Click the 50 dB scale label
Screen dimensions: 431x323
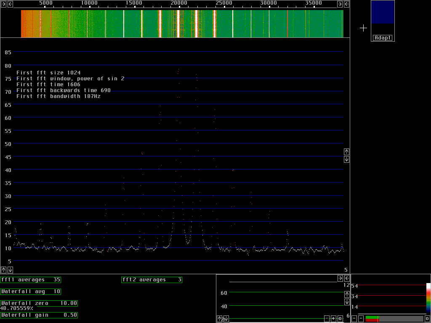click(x=8, y=144)
